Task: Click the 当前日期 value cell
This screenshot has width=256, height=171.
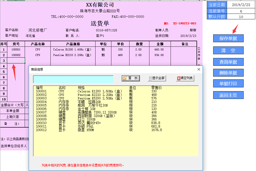Action: tap(241, 5)
